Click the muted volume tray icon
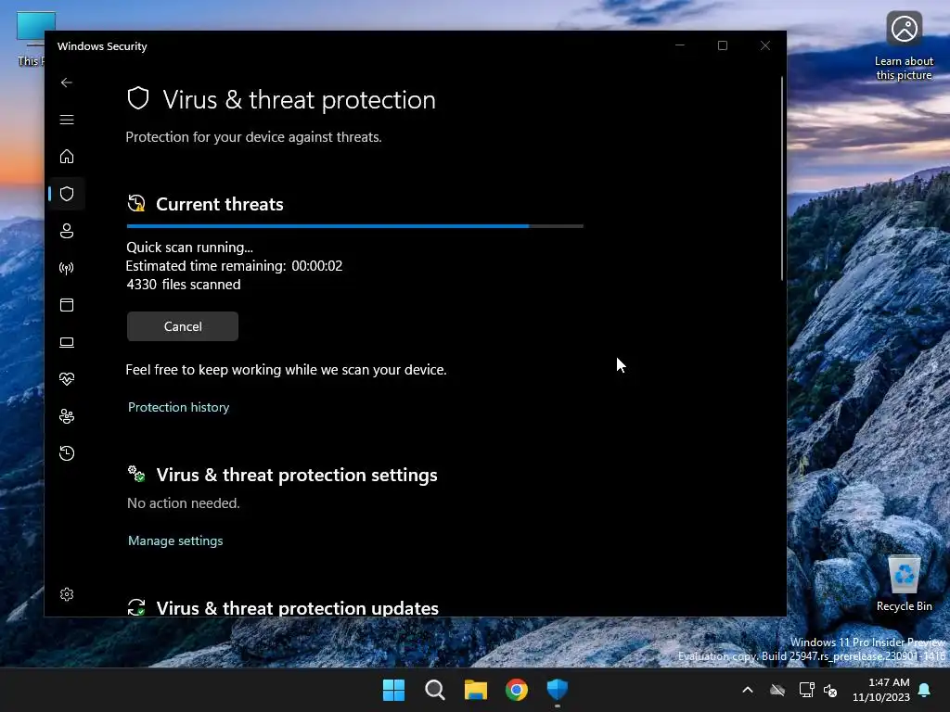Image resolution: width=950 pixels, height=712 pixels. coord(830,690)
